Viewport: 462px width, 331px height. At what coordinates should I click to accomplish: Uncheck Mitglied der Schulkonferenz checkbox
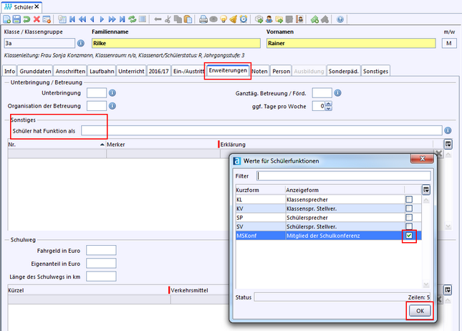[x=409, y=235]
